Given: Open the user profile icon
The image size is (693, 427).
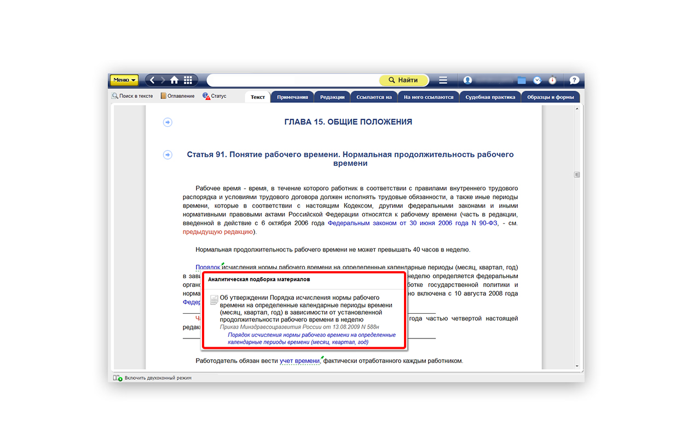Looking at the screenshot, I should point(467,80).
